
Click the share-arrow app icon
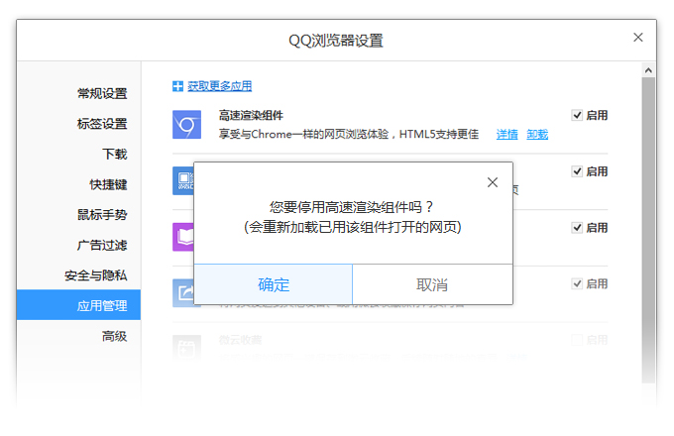(183, 293)
